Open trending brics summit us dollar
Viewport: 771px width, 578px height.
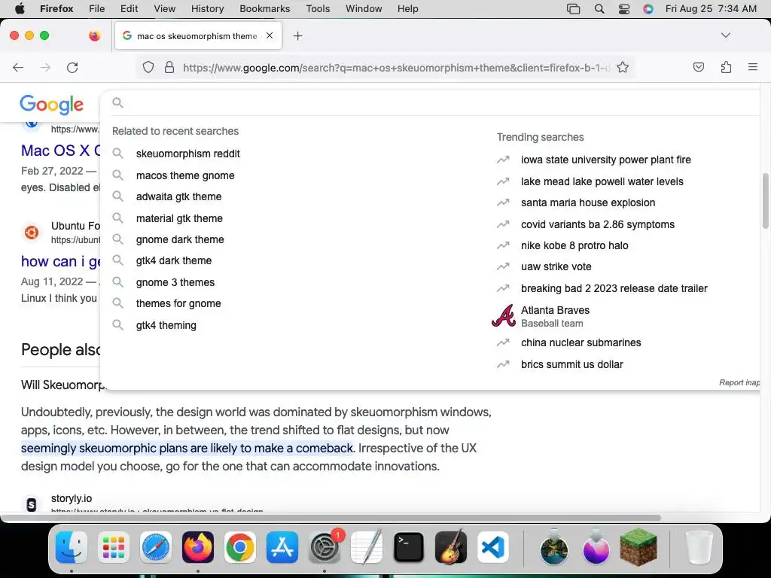click(x=572, y=364)
